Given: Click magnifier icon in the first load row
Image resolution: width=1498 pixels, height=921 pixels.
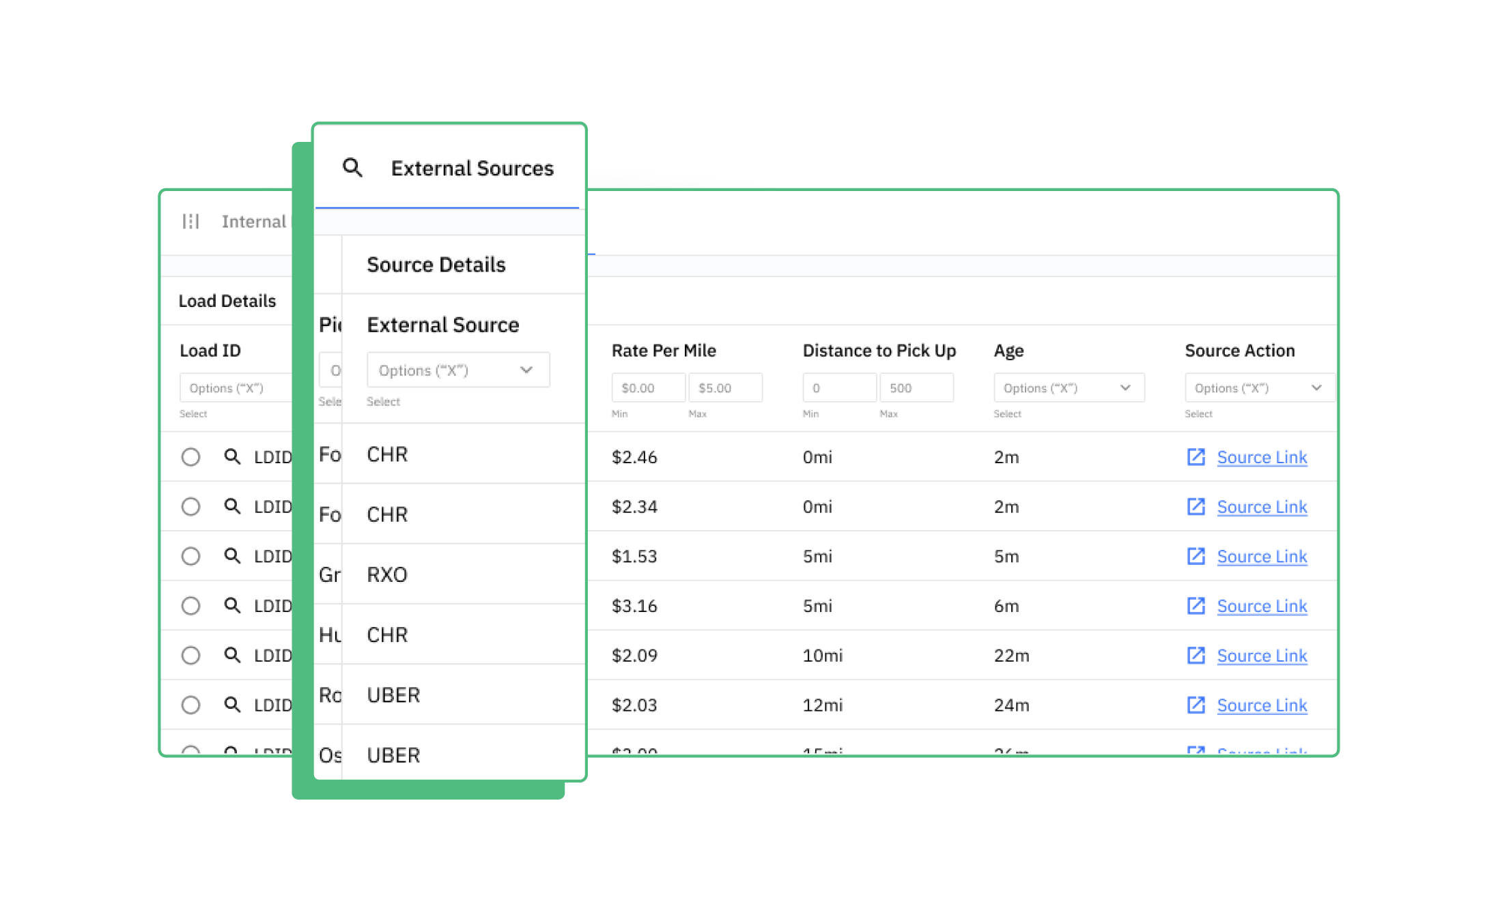Looking at the screenshot, I should (x=232, y=456).
